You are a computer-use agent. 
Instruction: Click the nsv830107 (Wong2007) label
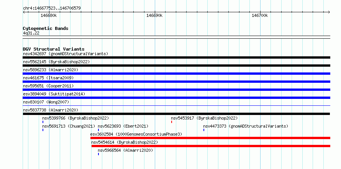tap(46, 102)
